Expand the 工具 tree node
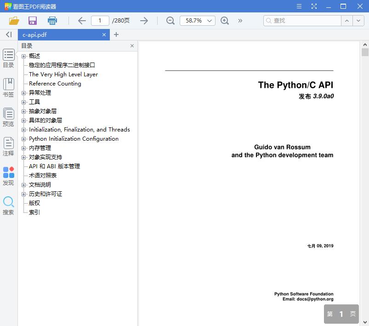 23,102
